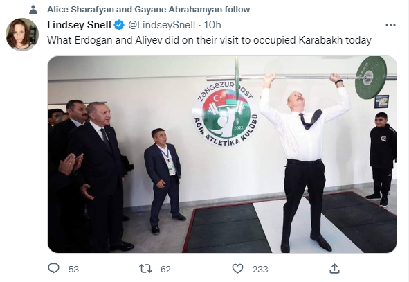Open the Lindsey Snell display name link

79,25
